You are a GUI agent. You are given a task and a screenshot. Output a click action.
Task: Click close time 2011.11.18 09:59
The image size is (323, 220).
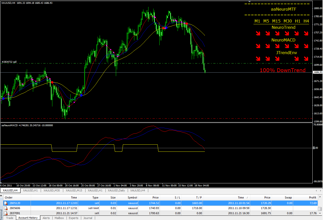pos(239,208)
